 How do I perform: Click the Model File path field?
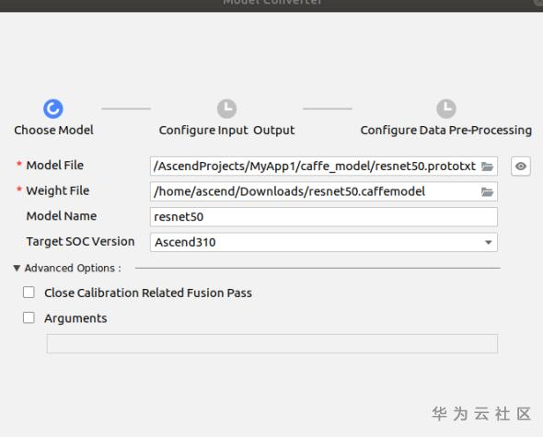pyautogui.click(x=324, y=167)
